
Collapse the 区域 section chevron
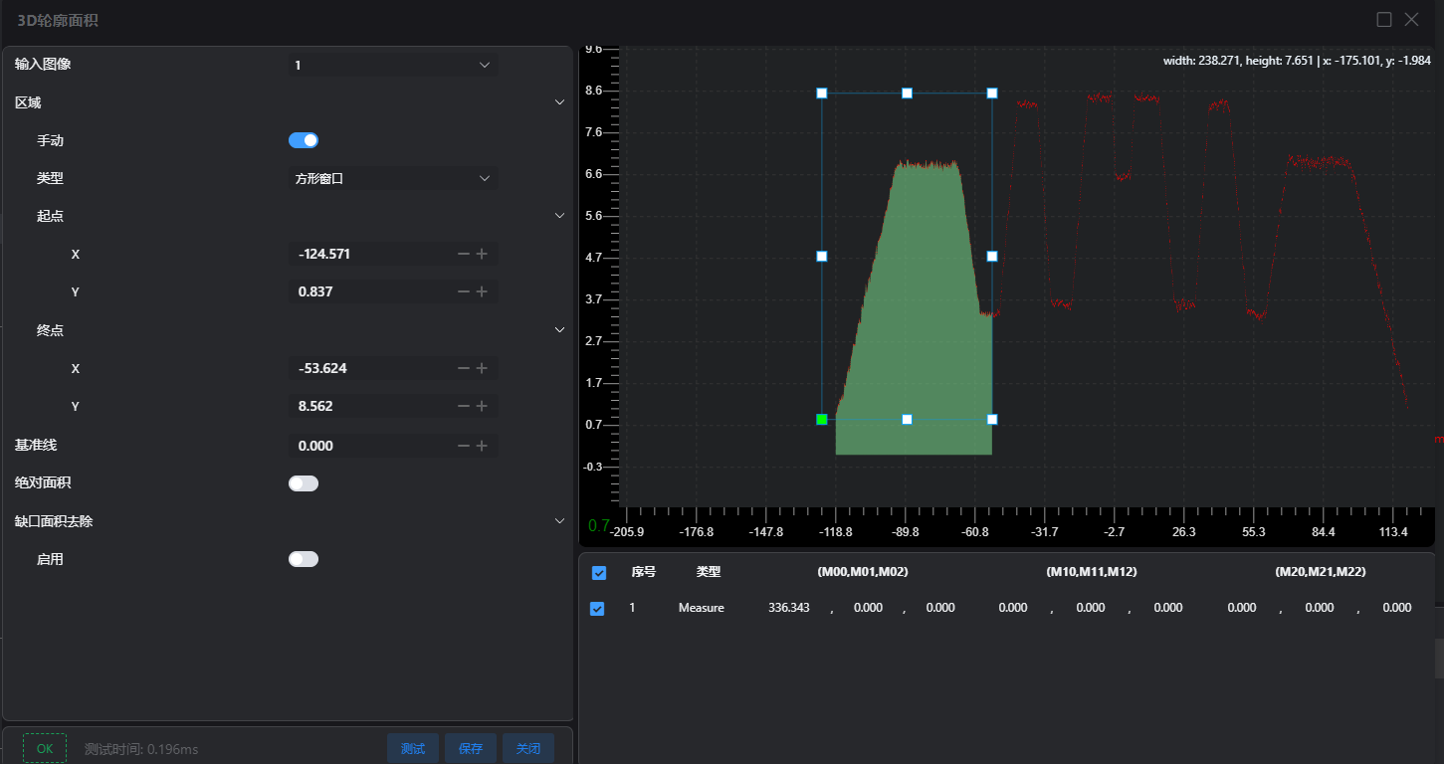559,102
